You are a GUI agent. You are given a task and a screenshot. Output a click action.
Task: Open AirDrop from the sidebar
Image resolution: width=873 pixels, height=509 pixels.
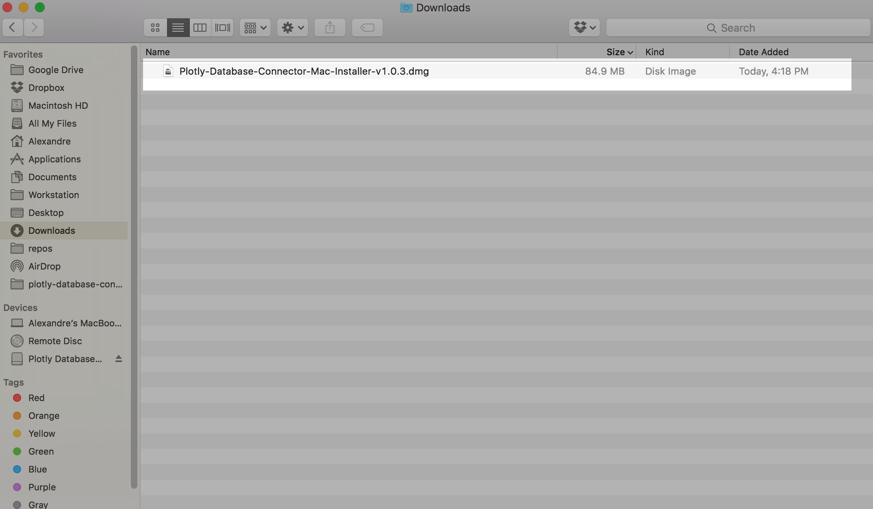[44, 266]
